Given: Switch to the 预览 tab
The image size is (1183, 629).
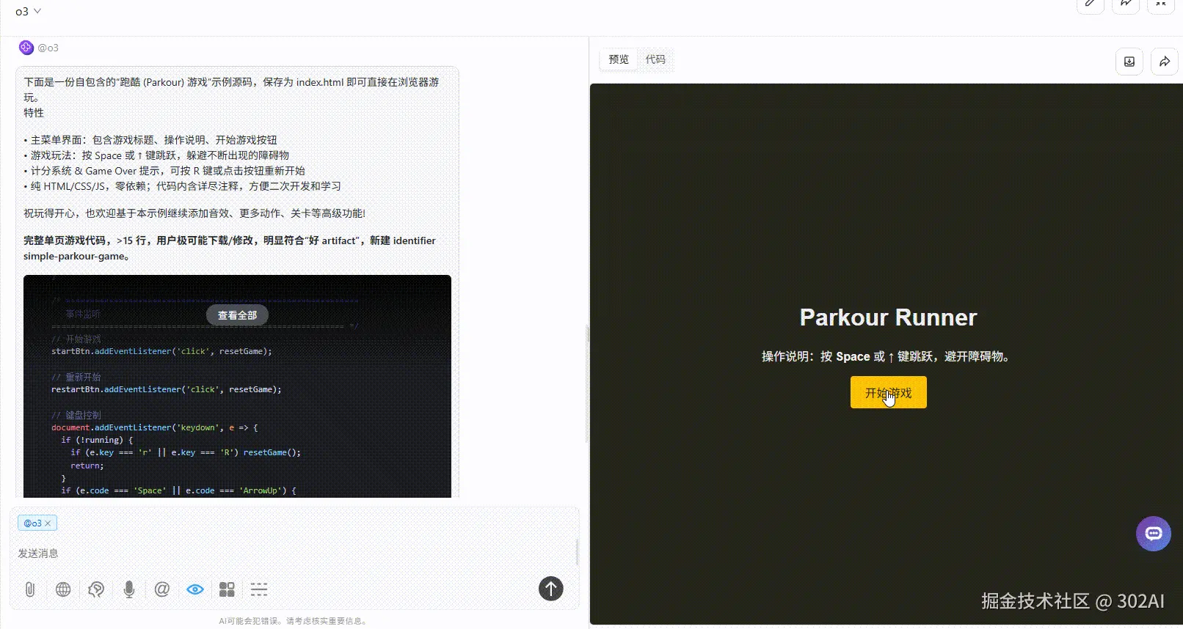Looking at the screenshot, I should (x=619, y=59).
